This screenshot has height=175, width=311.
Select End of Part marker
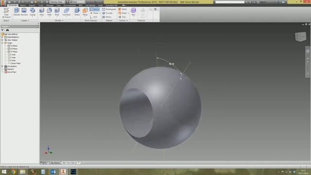tap(10, 72)
